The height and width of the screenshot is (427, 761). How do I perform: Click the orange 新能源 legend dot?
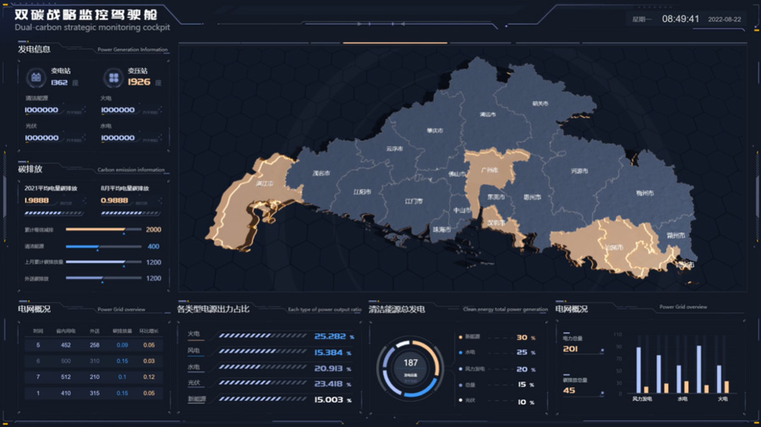[460, 337]
